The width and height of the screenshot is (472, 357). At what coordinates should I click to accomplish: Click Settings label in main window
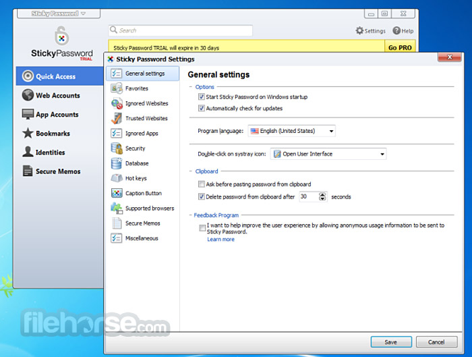click(x=375, y=31)
